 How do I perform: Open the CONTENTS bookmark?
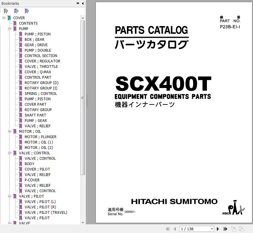pos(28,23)
